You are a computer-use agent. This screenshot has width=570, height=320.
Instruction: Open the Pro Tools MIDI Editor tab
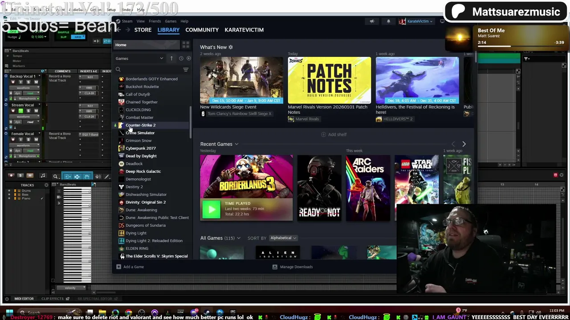coord(24,299)
